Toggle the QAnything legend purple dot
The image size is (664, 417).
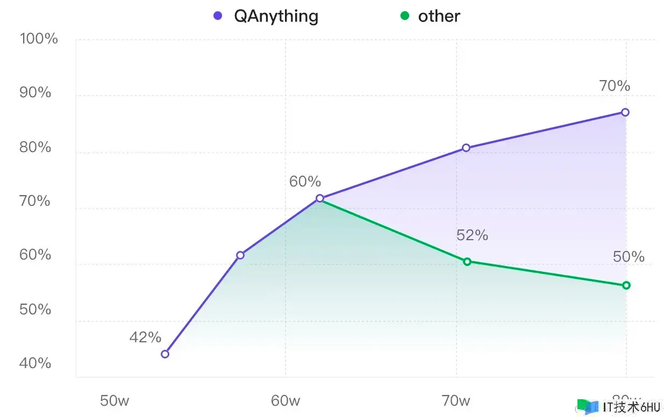[x=218, y=16]
